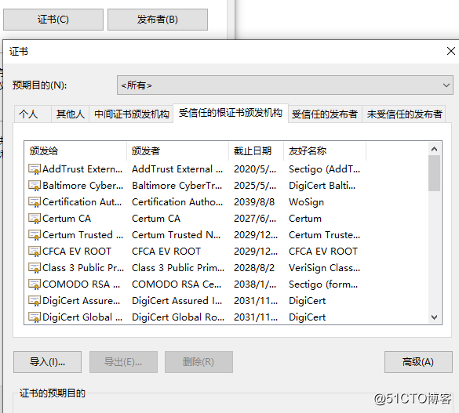Viewport: 459px width, 413px height.
Task: Click certificate icon beside CFCA EV ROOT
Action: point(35,252)
